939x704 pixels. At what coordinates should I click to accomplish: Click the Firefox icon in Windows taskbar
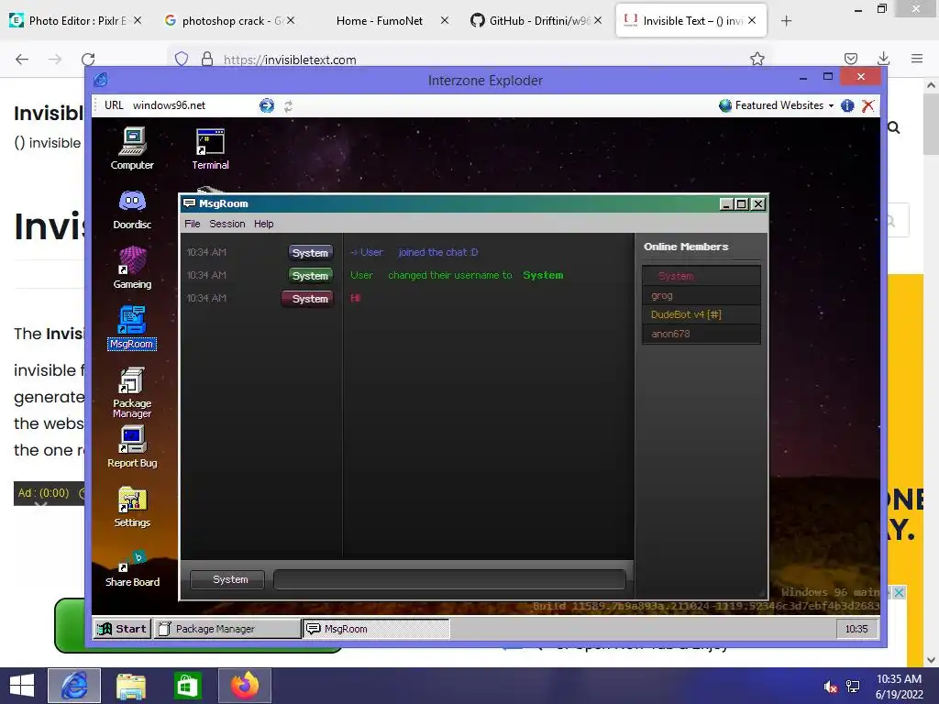(244, 686)
